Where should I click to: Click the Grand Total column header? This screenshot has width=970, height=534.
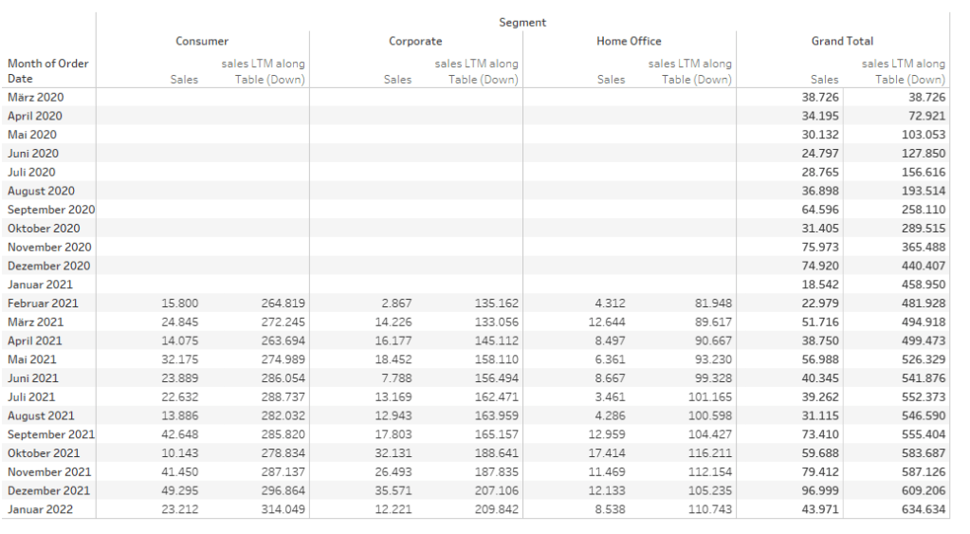pos(842,41)
